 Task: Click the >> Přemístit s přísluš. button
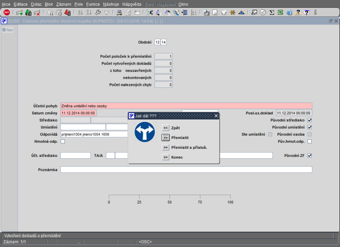pos(165,148)
